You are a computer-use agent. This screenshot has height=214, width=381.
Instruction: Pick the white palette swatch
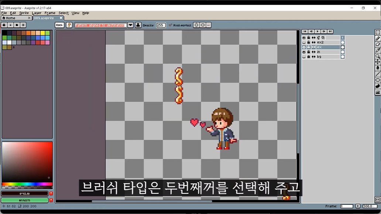9,43
